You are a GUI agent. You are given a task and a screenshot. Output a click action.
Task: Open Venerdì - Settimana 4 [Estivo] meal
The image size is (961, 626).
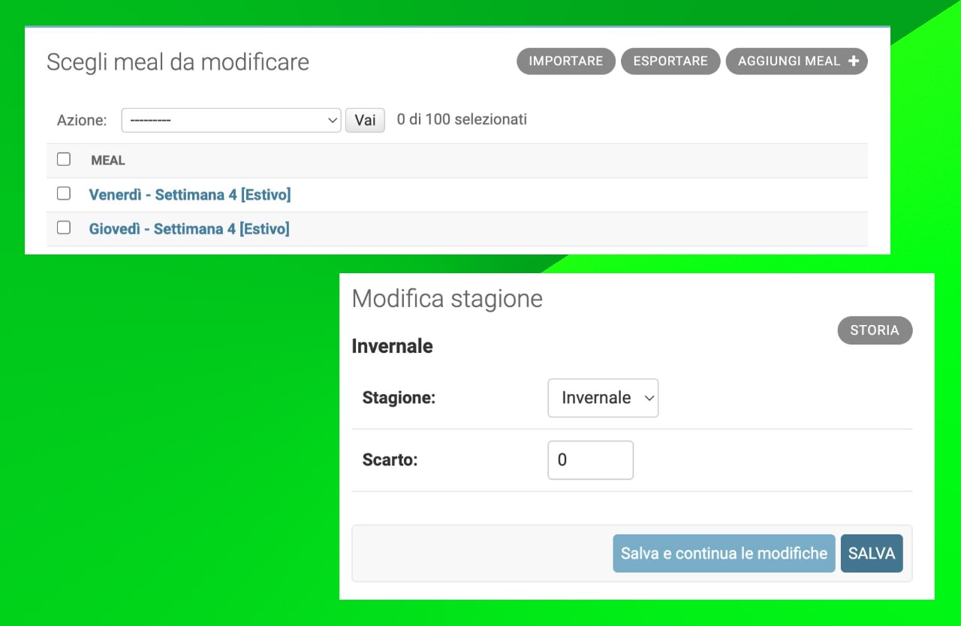click(x=189, y=194)
